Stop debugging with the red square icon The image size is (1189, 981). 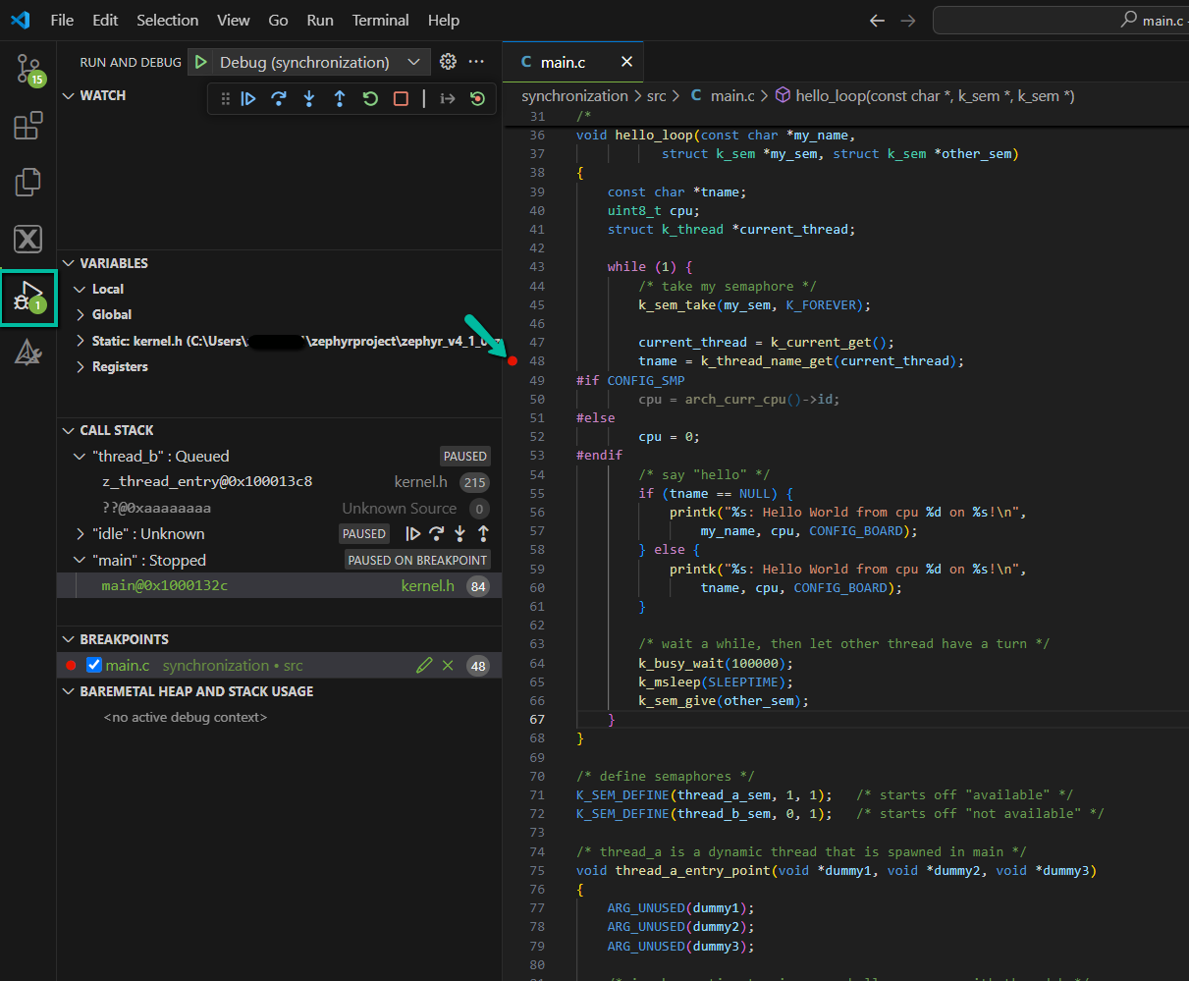pos(401,98)
